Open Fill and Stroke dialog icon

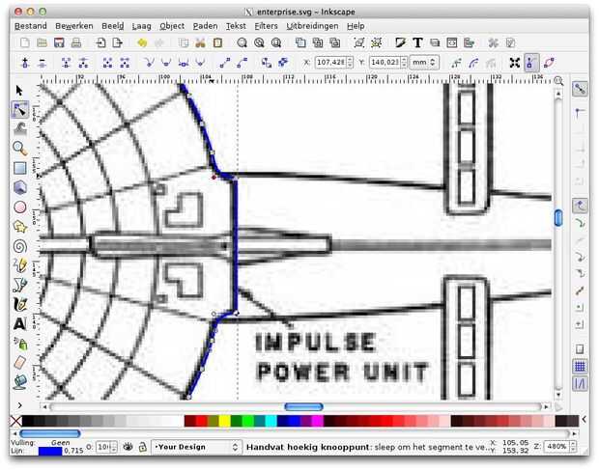click(400, 42)
